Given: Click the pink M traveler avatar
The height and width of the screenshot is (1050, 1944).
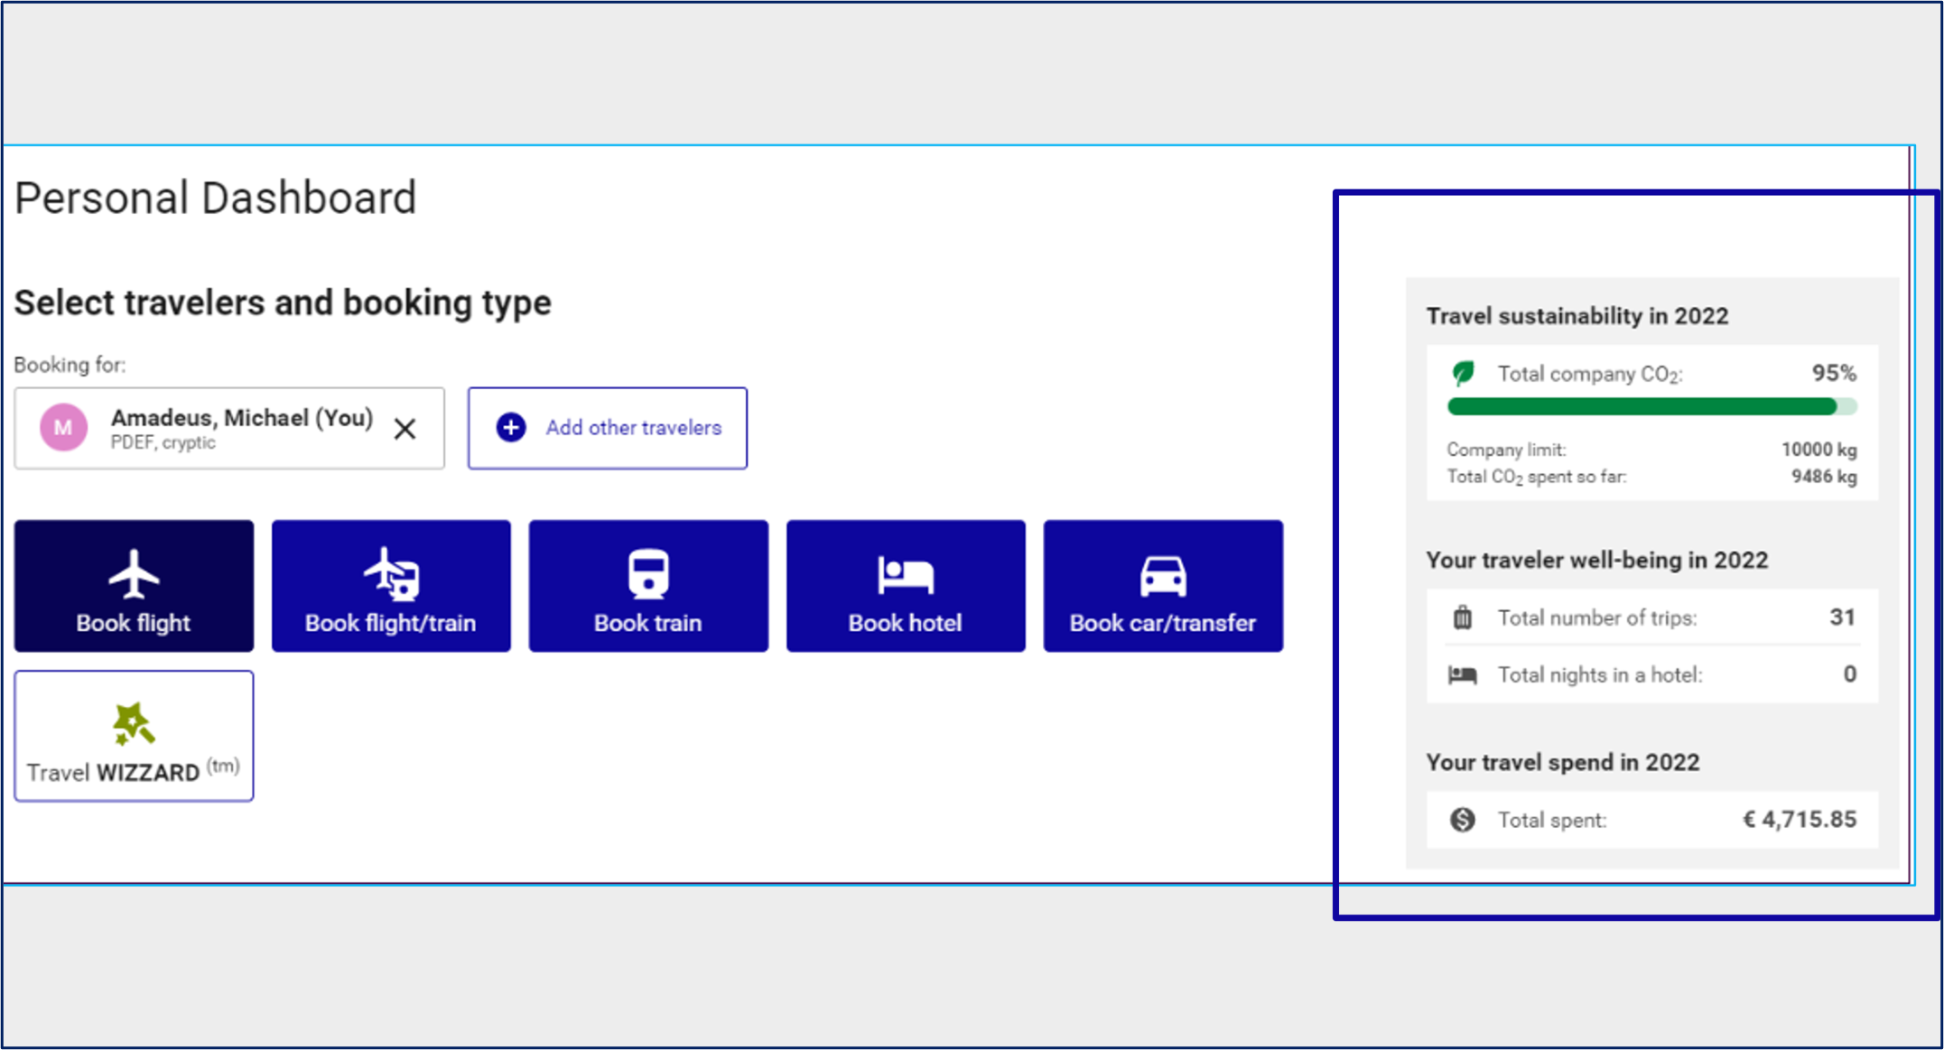Looking at the screenshot, I should [x=63, y=427].
